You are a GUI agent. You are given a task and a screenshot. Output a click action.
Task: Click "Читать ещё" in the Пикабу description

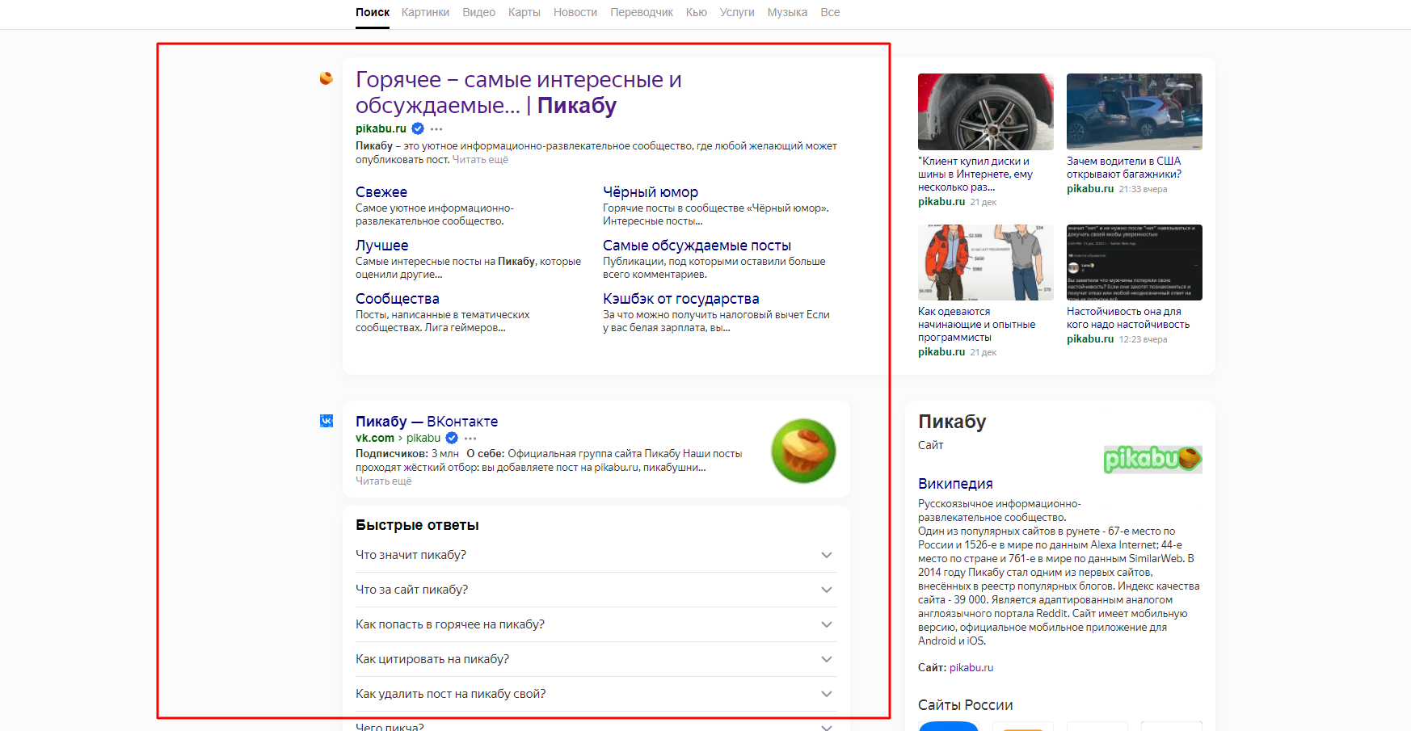[480, 160]
